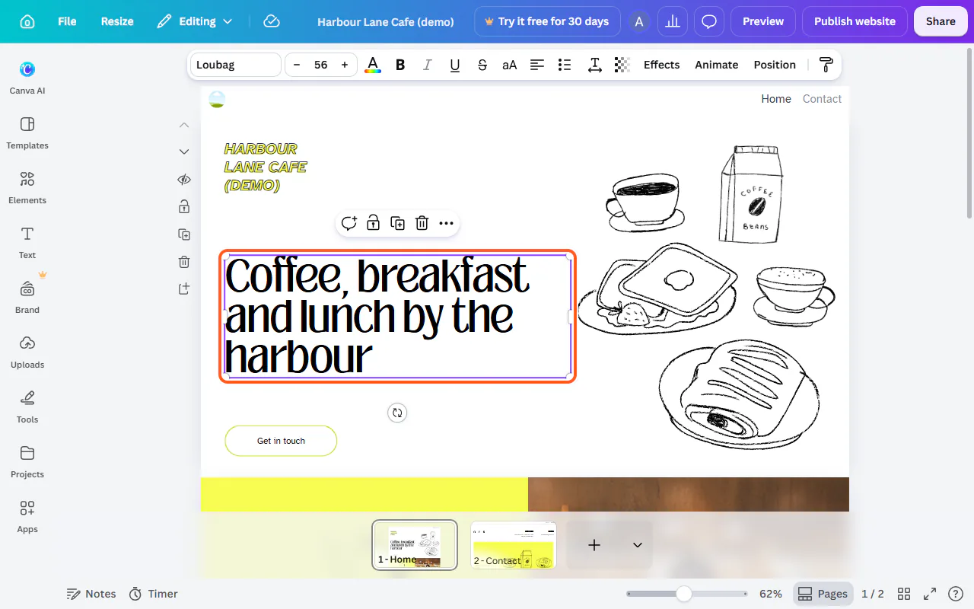Go to the Canva home icon
974x609 pixels.
click(27, 21)
